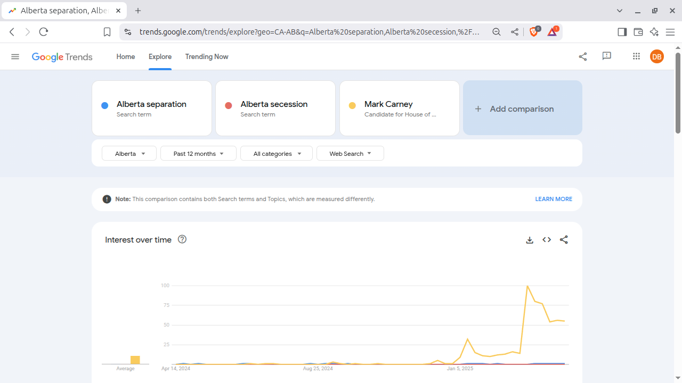
Task: Share the Interest over time chart
Action: click(x=564, y=240)
